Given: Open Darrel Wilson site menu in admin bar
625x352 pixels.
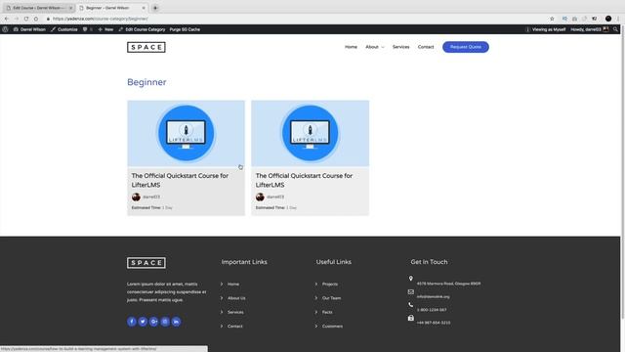Looking at the screenshot, I should click(x=29, y=29).
